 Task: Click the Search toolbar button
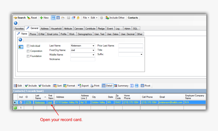(x=20, y=18)
